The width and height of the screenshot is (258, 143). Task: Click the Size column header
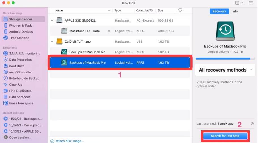click(160, 10)
